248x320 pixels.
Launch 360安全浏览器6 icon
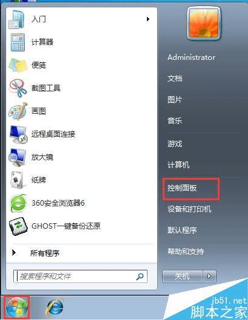click(18, 203)
